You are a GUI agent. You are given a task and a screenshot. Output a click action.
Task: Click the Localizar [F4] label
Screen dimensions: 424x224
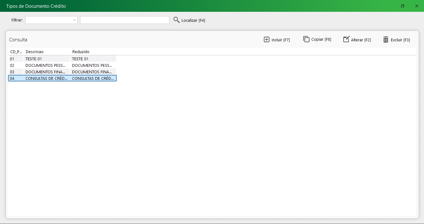point(193,20)
